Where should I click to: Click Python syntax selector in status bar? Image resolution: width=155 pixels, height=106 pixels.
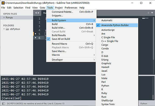point(144,103)
